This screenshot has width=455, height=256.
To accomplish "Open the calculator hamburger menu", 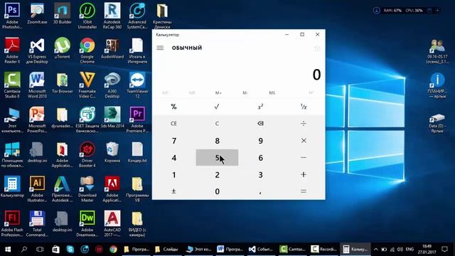I will coord(160,48).
